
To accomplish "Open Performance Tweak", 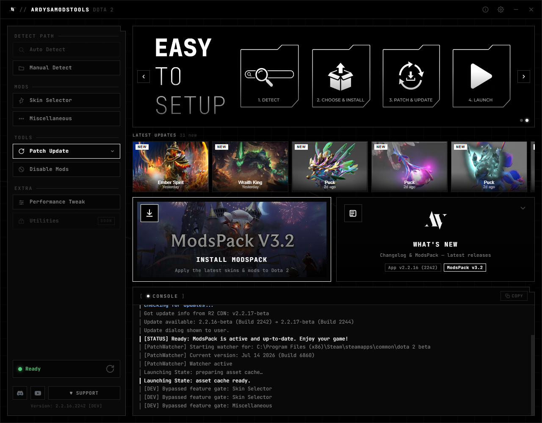I will [x=66, y=202].
